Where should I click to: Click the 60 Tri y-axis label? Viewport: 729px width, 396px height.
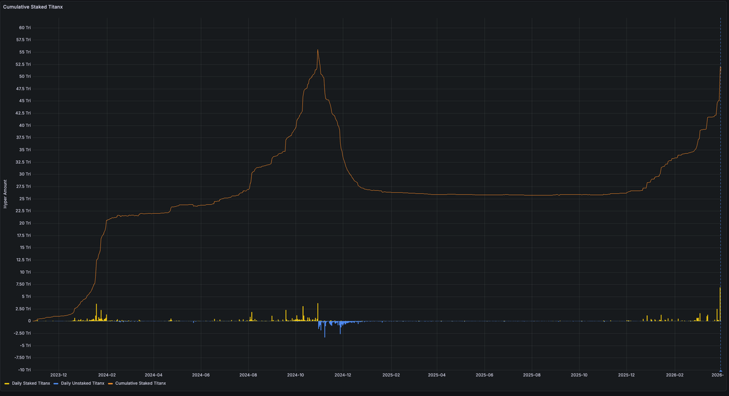[x=25, y=27]
